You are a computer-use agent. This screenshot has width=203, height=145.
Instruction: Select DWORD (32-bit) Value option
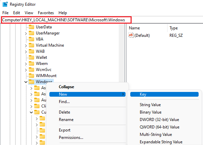pyautogui.click(x=159, y=120)
